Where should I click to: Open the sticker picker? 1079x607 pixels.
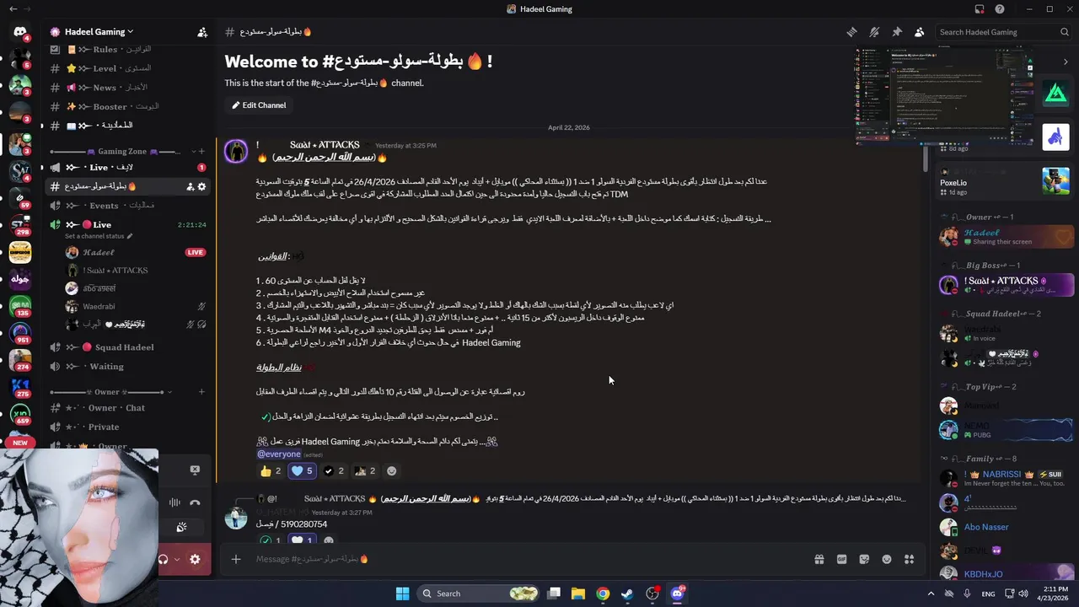point(864,559)
